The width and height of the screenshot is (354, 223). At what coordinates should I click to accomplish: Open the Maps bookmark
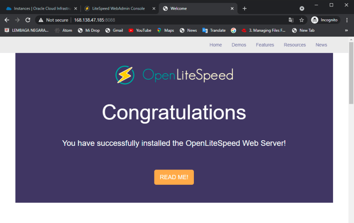[x=165, y=31]
